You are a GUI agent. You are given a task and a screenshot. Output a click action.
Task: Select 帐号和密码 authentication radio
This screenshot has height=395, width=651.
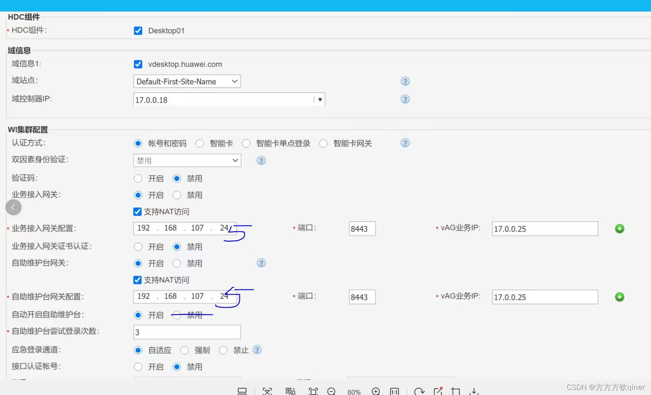pyautogui.click(x=138, y=143)
